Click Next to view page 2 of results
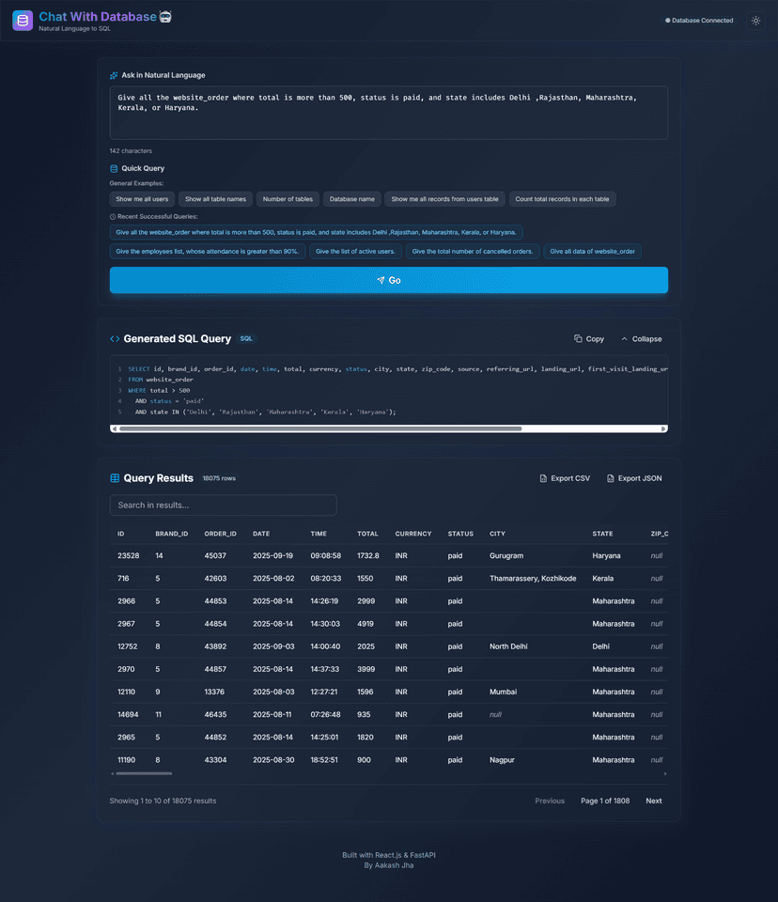This screenshot has width=778, height=902. click(653, 801)
